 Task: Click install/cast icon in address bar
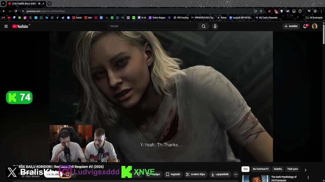click(255, 11)
